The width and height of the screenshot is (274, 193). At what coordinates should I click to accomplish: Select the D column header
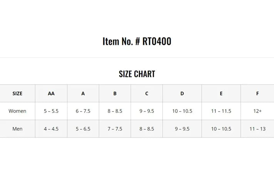(182, 93)
